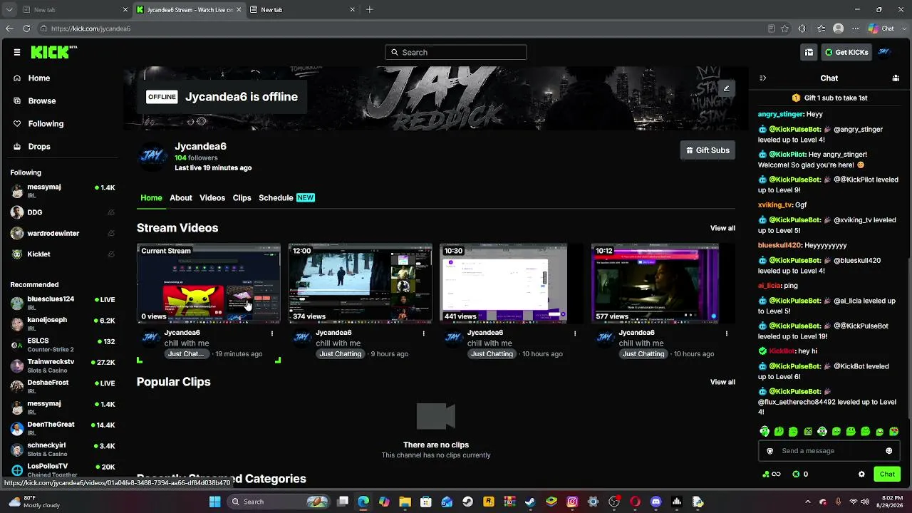Viewport: 912px width, 513px height.
Task: Open Discord from the taskbar
Action: 655,502
